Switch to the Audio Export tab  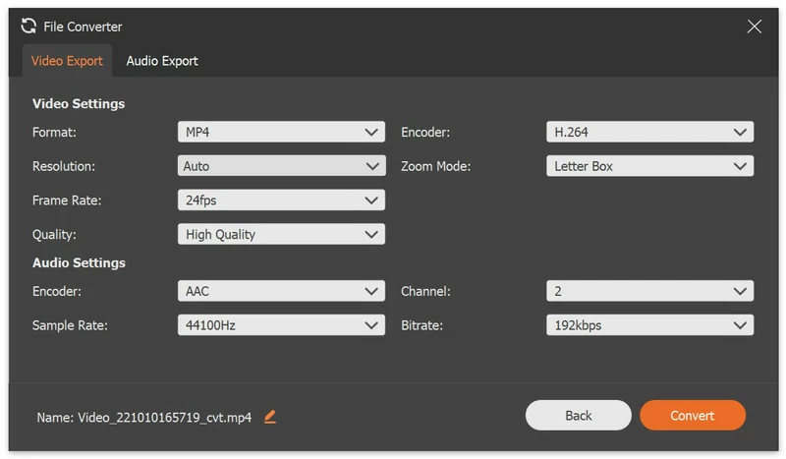pos(162,61)
